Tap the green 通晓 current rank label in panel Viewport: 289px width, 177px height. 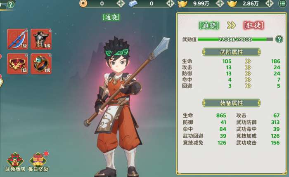click(x=209, y=26)
